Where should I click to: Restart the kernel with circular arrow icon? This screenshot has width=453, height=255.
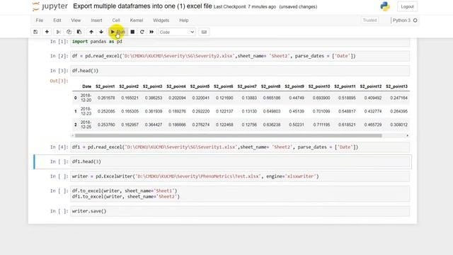pos(142,32)
